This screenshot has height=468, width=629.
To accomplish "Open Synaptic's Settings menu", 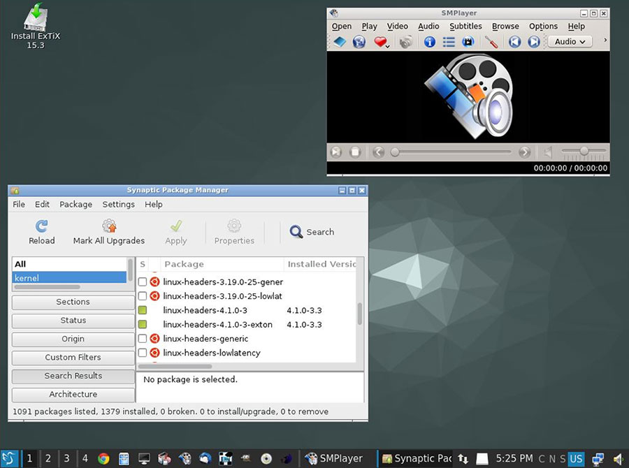I will point(118,204).
